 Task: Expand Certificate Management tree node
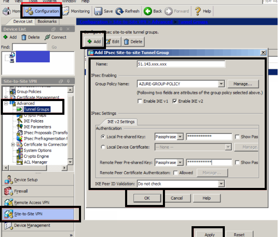tap(6, 97)
